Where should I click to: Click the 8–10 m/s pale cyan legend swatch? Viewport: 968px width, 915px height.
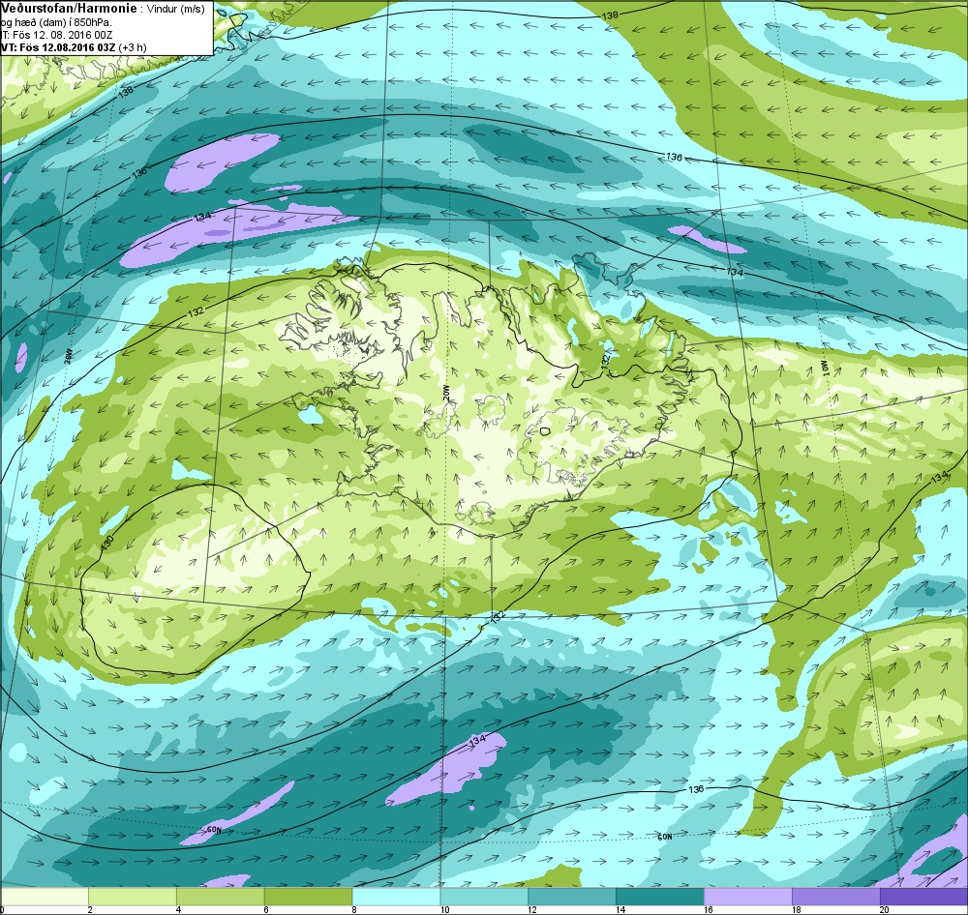[x=396, y=897]
